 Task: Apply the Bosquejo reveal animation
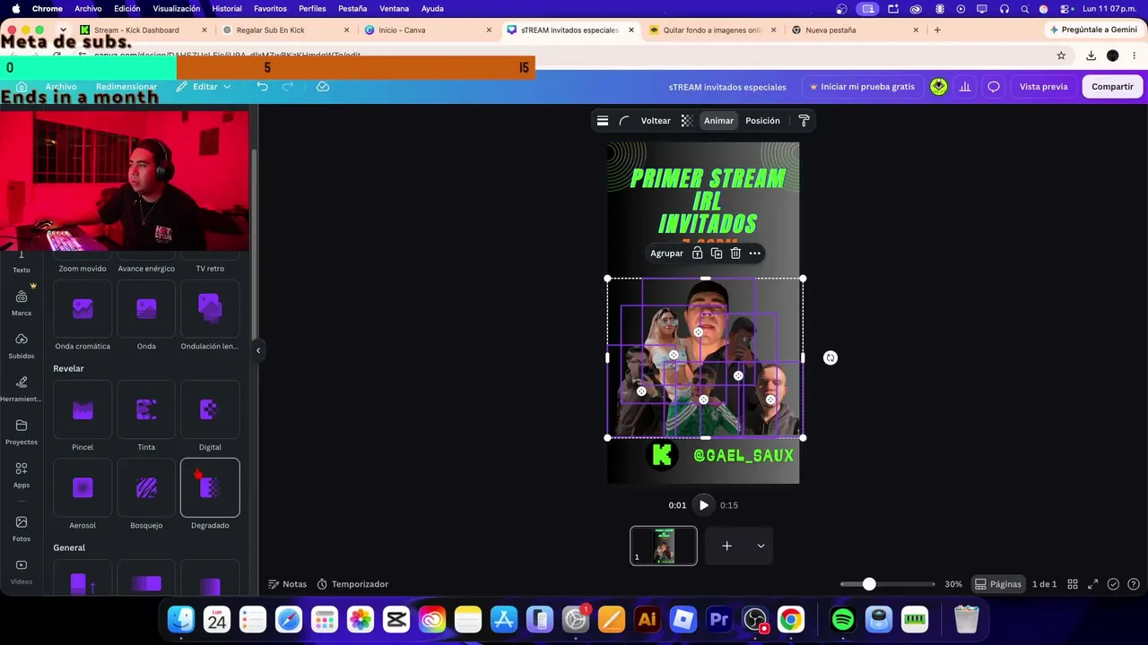[146, 488]
